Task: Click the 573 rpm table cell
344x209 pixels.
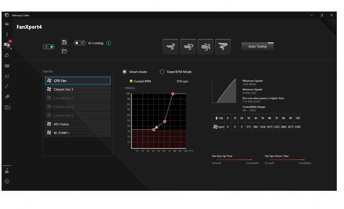Action: tap(249, 127)
